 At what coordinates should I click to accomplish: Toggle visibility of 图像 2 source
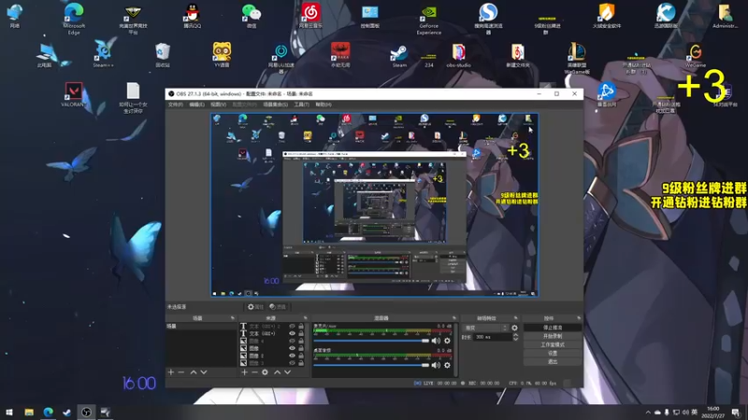point(292,356)
